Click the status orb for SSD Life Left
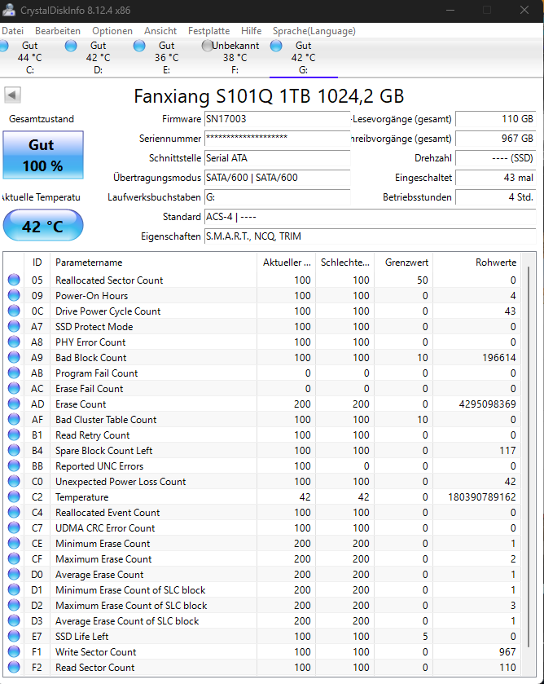The width and height of the screenshot is (544, 684). click(x=14, y=636)
